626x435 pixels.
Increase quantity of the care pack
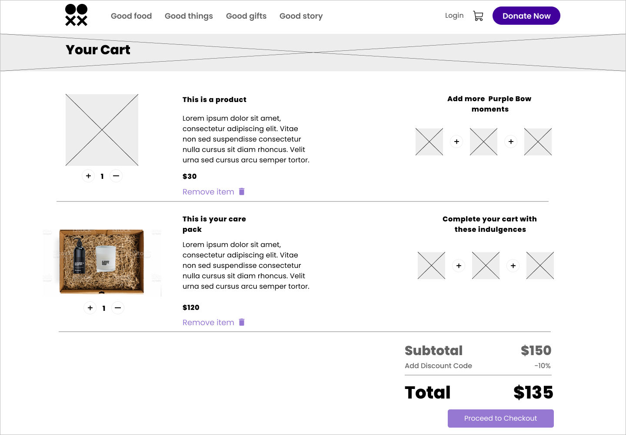90,308
